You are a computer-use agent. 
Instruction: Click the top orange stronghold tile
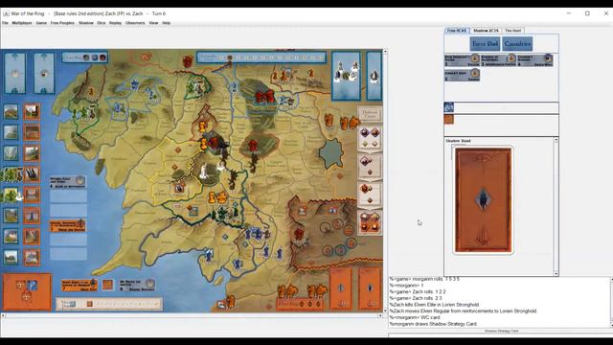click(x=32, y=112)
